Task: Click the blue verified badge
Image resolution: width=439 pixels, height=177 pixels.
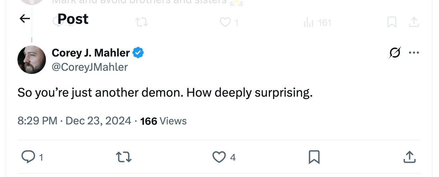Action: click(x=138, y=53)
